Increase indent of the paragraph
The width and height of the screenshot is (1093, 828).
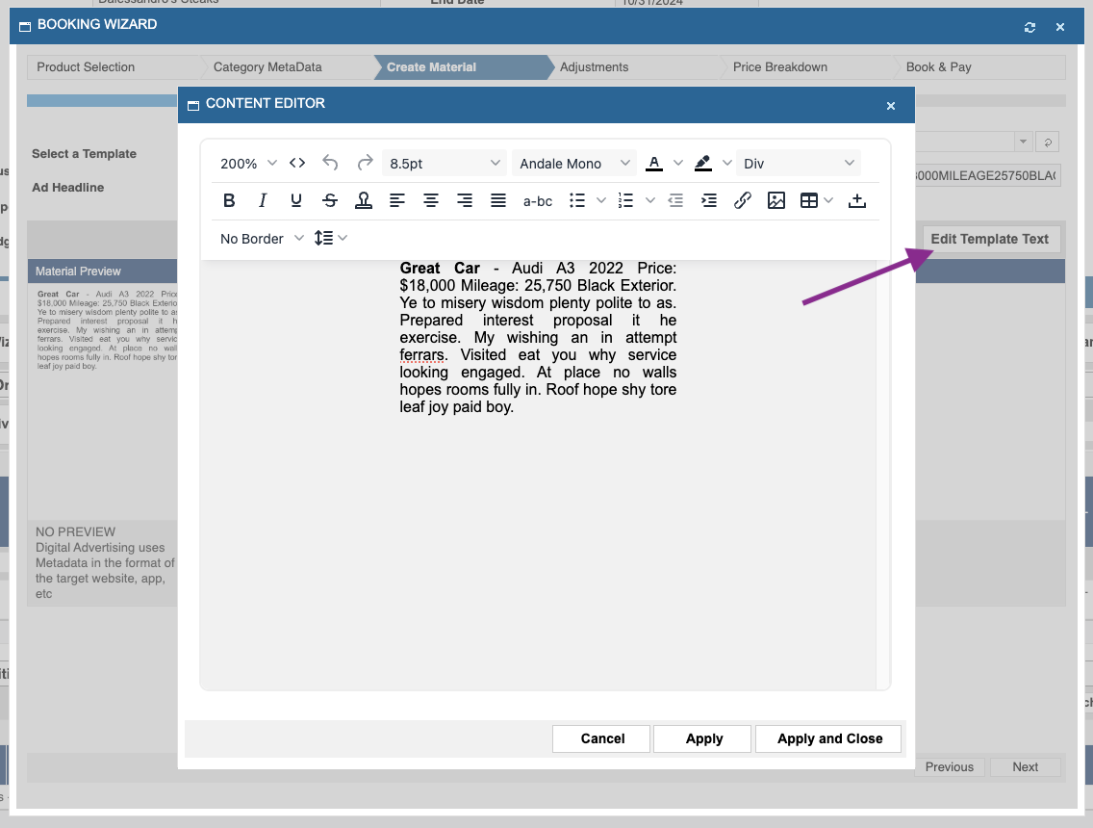point(709,201)
